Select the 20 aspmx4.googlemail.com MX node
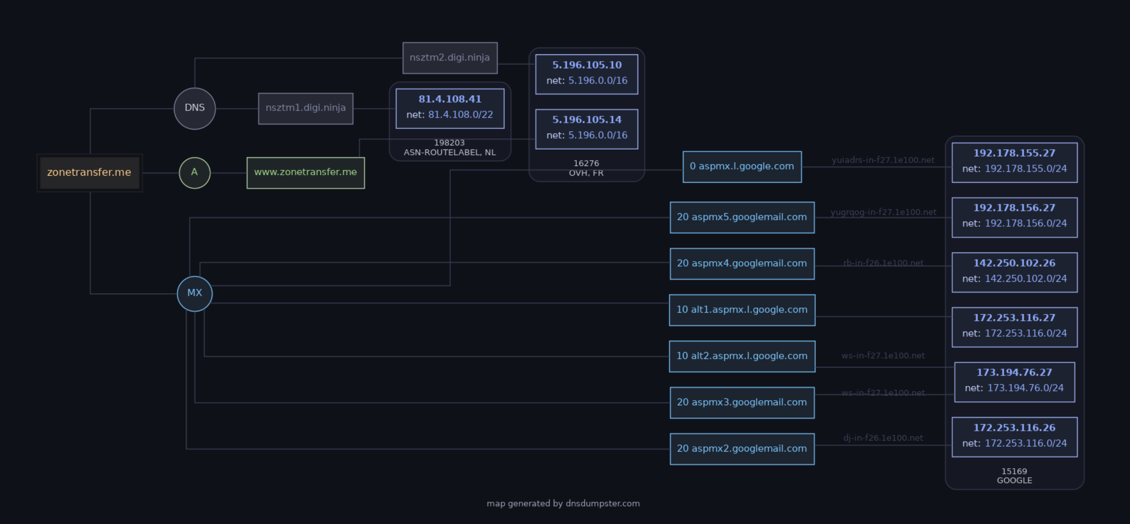 pos(742,264)
